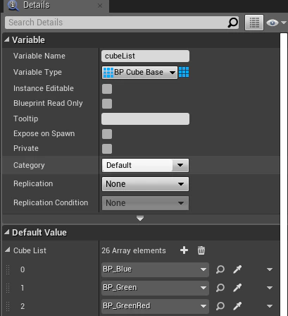
Task: Open the Replication None dropdown
Action: 145,184
